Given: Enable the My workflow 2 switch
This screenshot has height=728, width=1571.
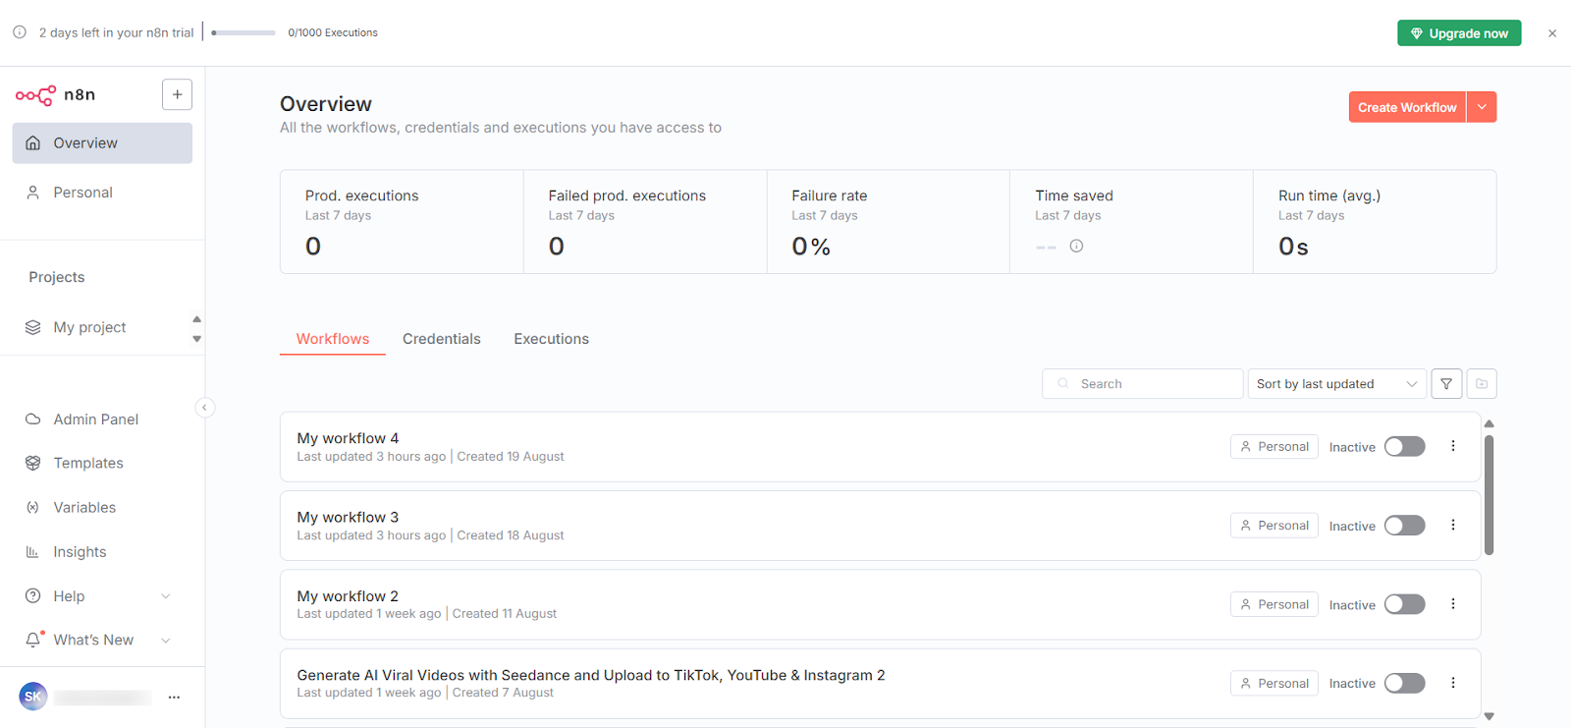Looking at the screenshot, I should click(x=1404, y=604).
